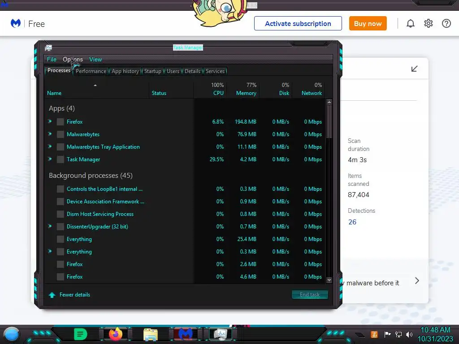The width and height of the screenshot is (459, 344).
Task: Click the Fewer details label
Action: (75, 295)
